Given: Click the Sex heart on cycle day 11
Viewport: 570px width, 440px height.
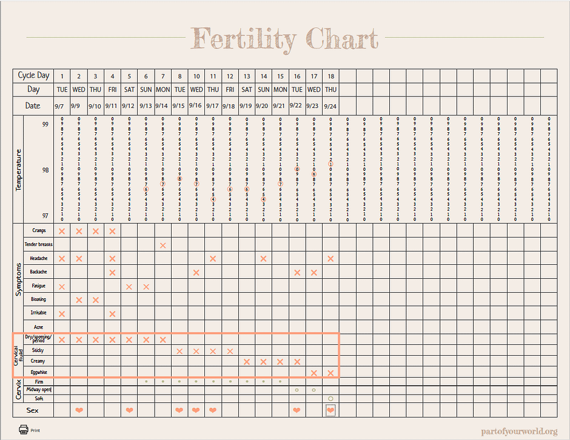Looking at the screenshot, I should coord(213,410).
